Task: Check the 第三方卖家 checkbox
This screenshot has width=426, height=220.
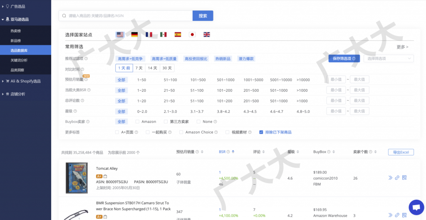Action: tap(166, 122)
